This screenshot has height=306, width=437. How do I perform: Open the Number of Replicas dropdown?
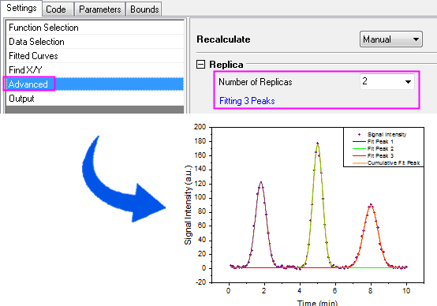coord(387,82)
